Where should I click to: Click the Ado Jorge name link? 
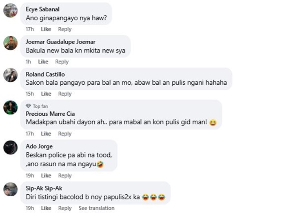pyautogui.click(x=39, y=146)
